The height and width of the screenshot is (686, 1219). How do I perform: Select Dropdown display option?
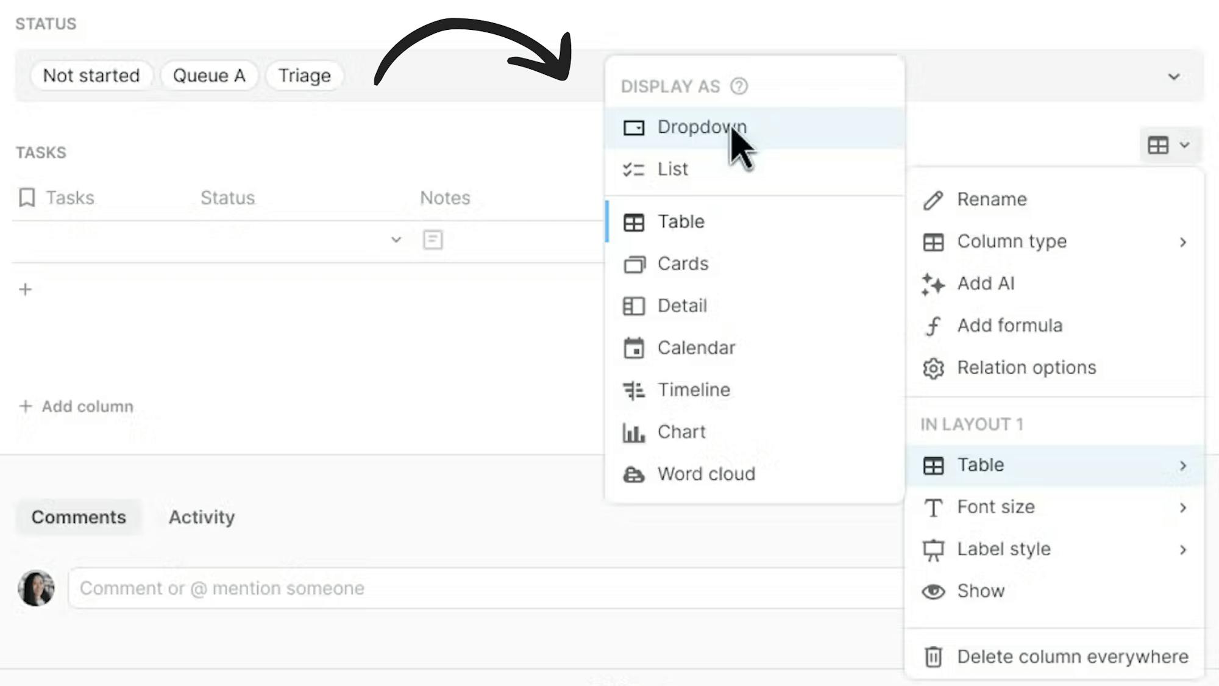(701, 127)
